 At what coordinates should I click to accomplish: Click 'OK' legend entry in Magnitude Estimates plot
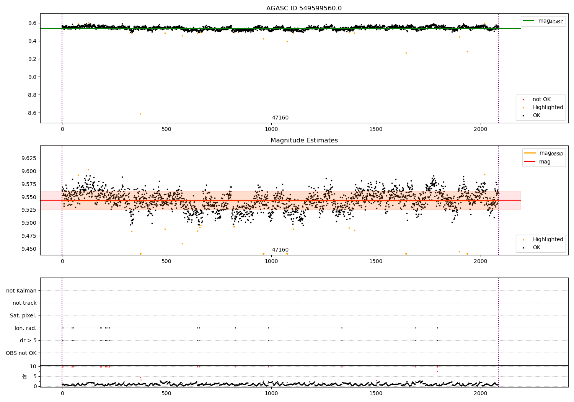(536, 248)
